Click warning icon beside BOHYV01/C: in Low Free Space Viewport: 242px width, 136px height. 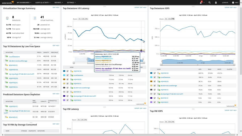pyautogui.click(x=6, y=65)
